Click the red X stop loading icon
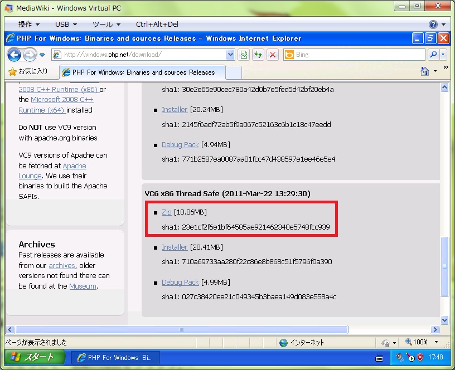 click(x=272, y=55)
